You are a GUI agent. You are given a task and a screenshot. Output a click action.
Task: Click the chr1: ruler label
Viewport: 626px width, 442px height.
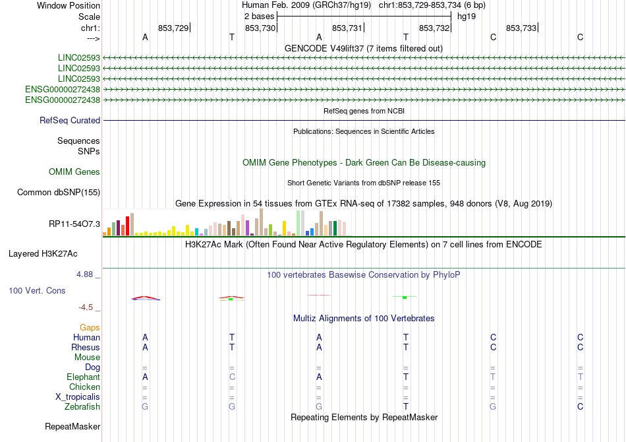pos(90,28)
